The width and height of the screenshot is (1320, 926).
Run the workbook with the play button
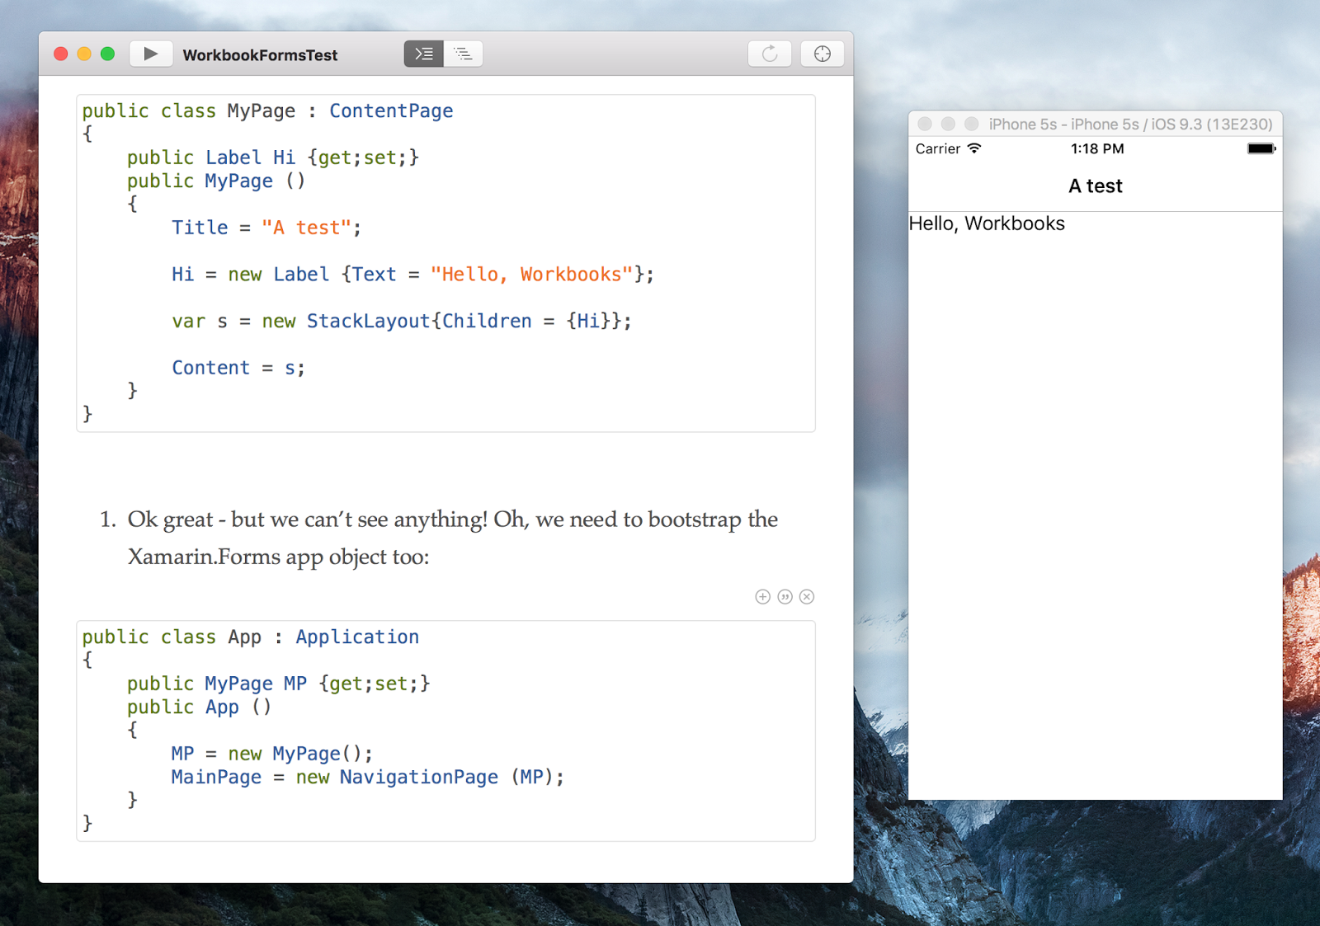tap(151, 54)
